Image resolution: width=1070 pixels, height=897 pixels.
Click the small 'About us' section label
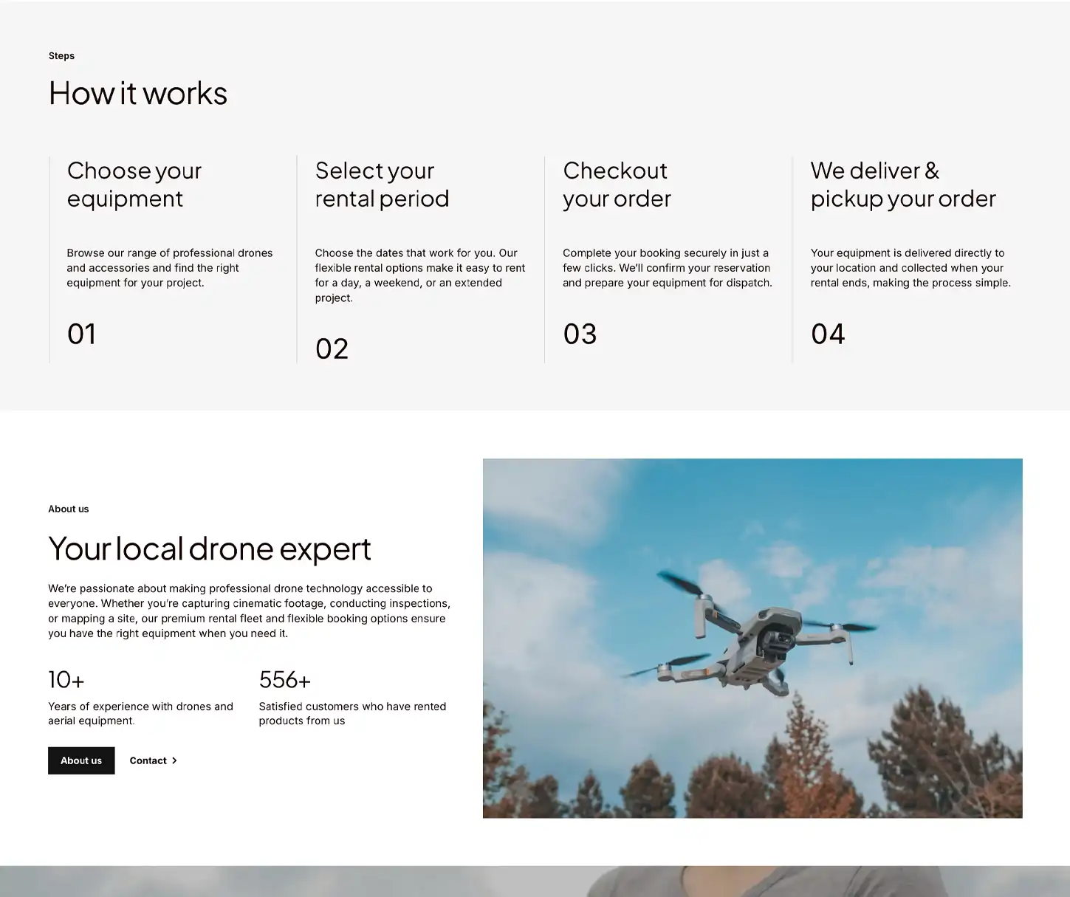(x=69, y=509)
